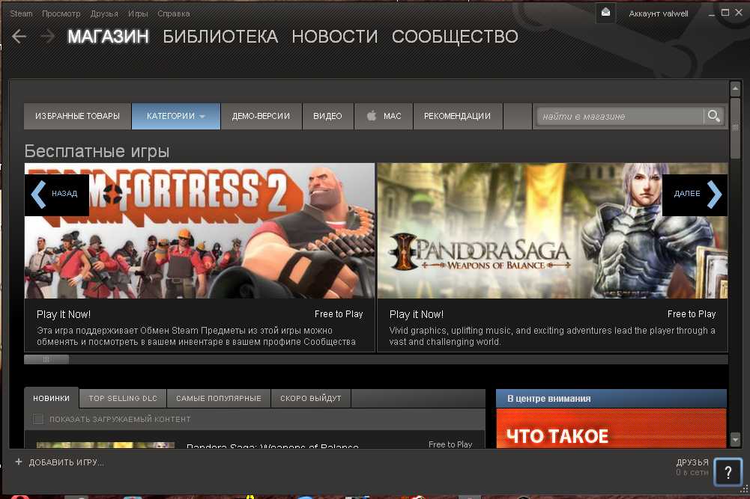Select the СКОРО ВЫЙДУТ tab

pyautogui.click(x=311, y=398)
